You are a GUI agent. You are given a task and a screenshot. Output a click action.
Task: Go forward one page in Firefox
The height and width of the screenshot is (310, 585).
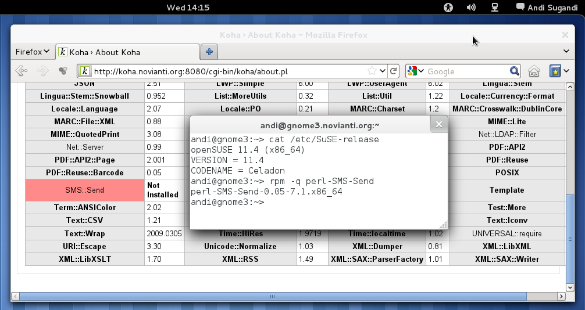tap(42, 71)
